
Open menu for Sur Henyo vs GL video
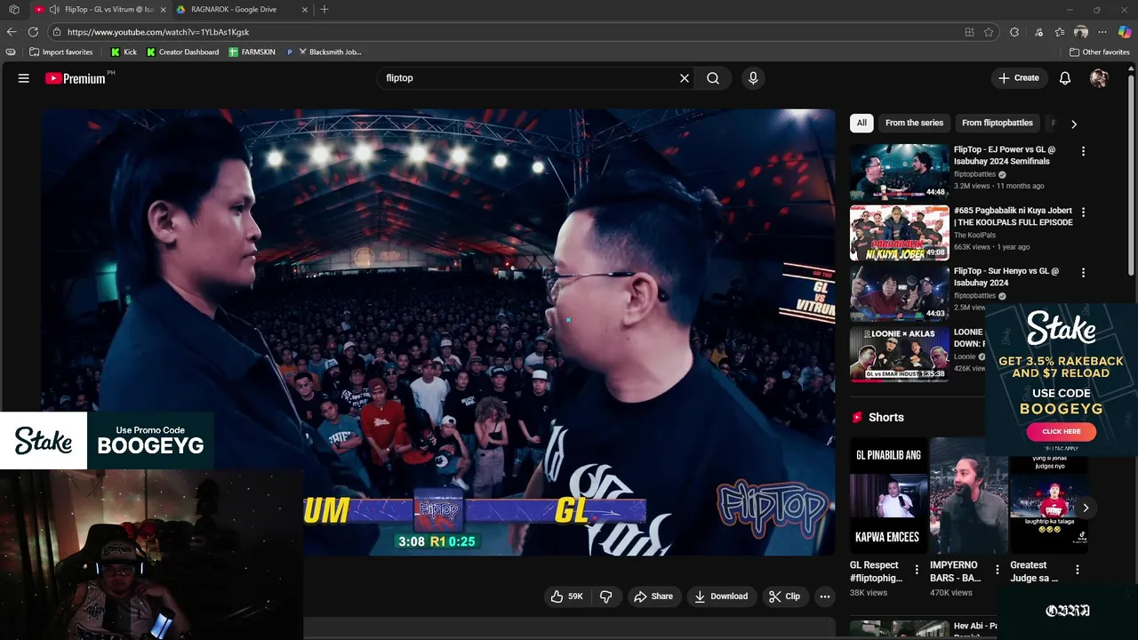click(1083, 272)
